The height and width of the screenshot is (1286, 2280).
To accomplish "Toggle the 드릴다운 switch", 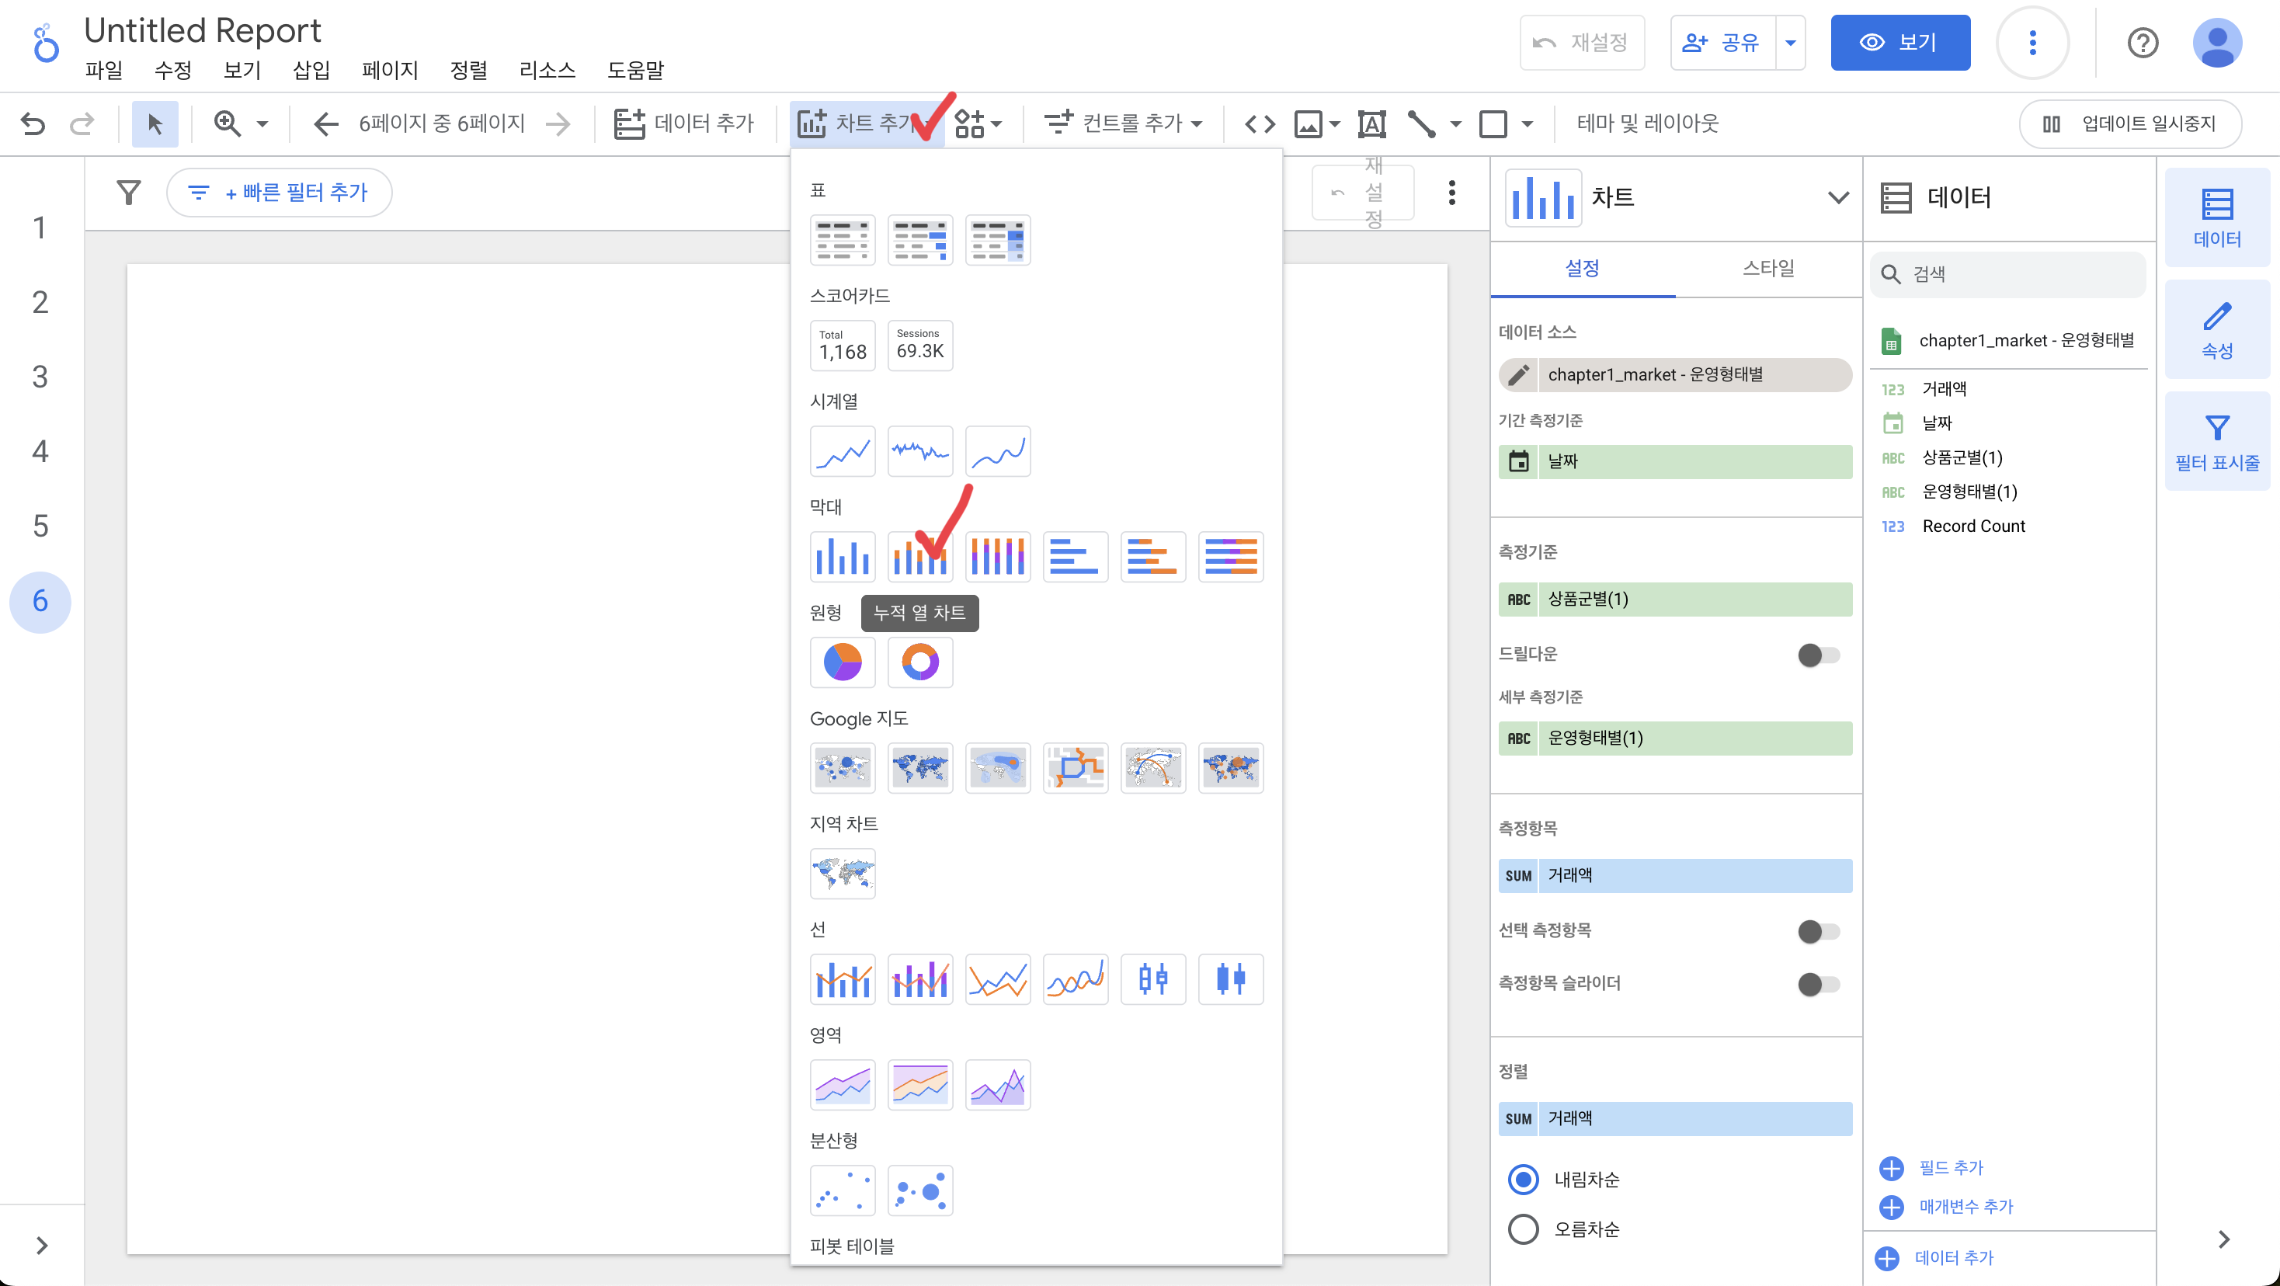I will click(x=1818, y=655).
